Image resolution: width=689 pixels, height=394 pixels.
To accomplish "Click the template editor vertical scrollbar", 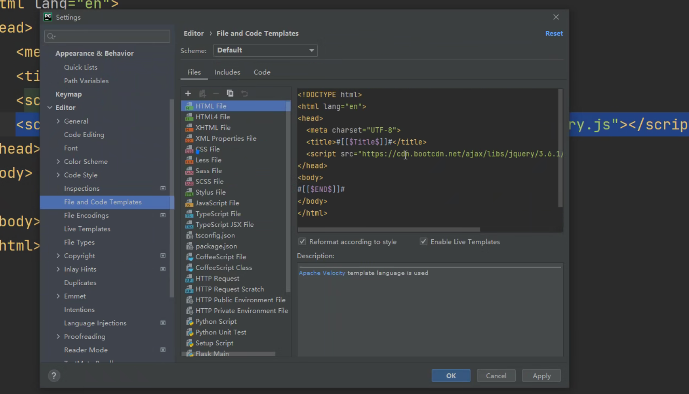I will pyautogui.click(x=560, y=148).
